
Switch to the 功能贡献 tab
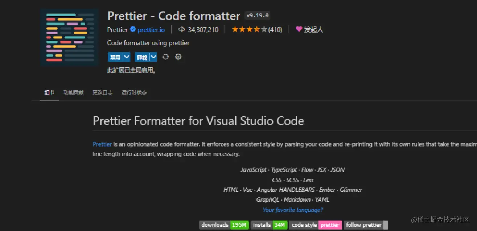(x=74, y=92)
